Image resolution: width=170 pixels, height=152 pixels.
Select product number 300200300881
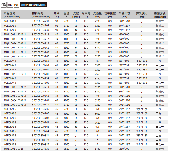pos(40,136)
